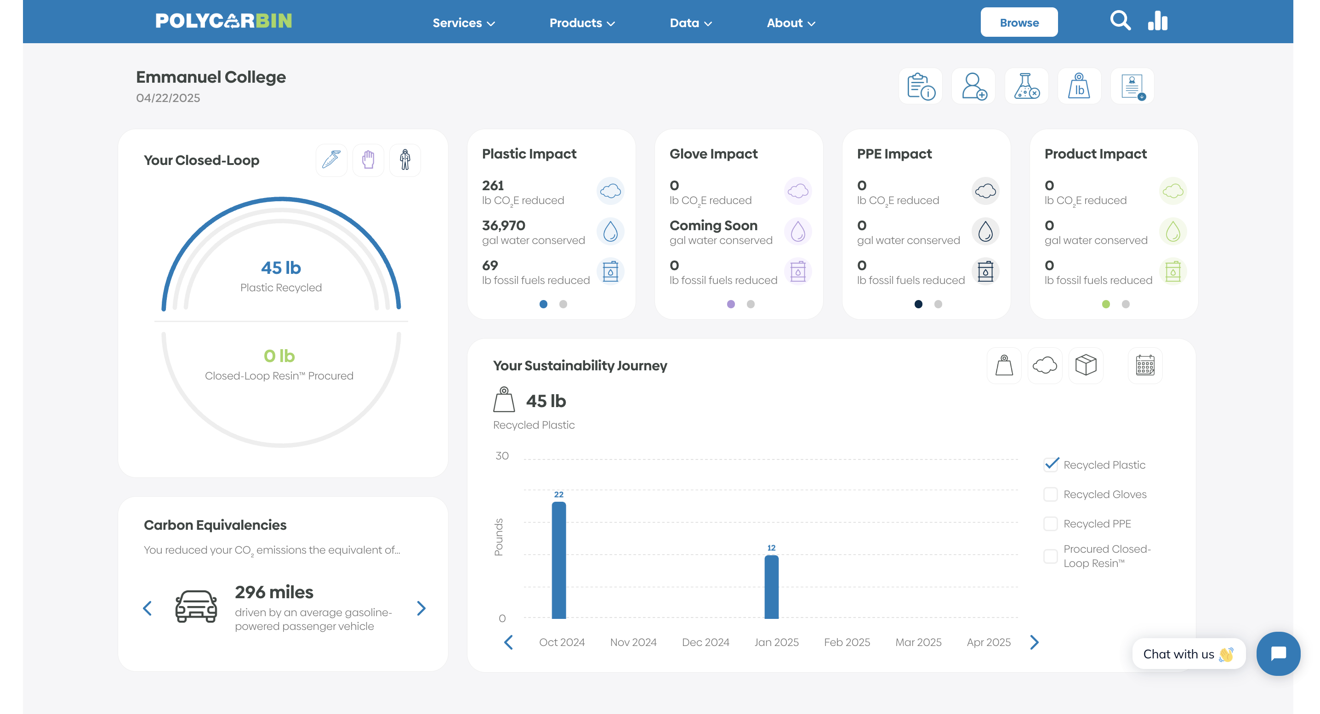The height and width of the screenshot is (714, 1320).
Task: Click the calendar icon in Sustainability Journey
Action: tap(1145, 366)
